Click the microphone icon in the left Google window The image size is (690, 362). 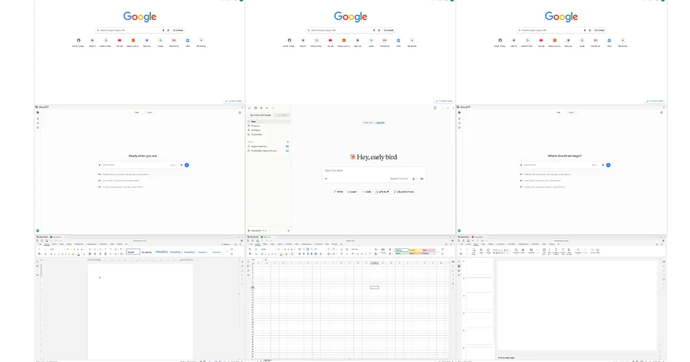pos(163,30)
